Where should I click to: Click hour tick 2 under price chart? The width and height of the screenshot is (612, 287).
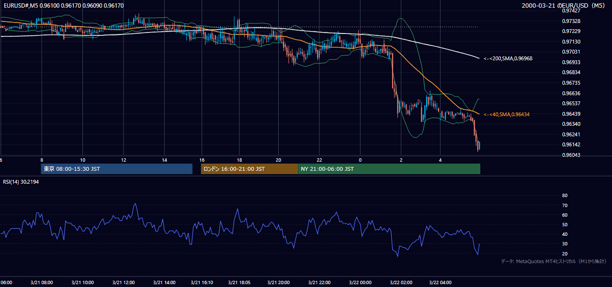point(401,160)
